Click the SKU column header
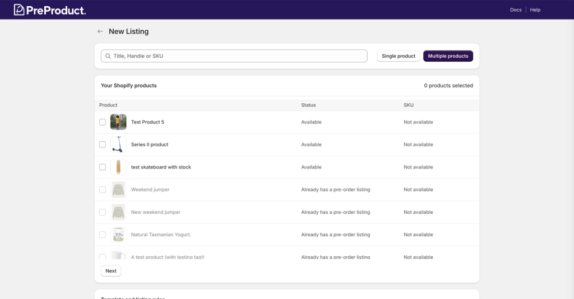 click(x=409, y=105)
